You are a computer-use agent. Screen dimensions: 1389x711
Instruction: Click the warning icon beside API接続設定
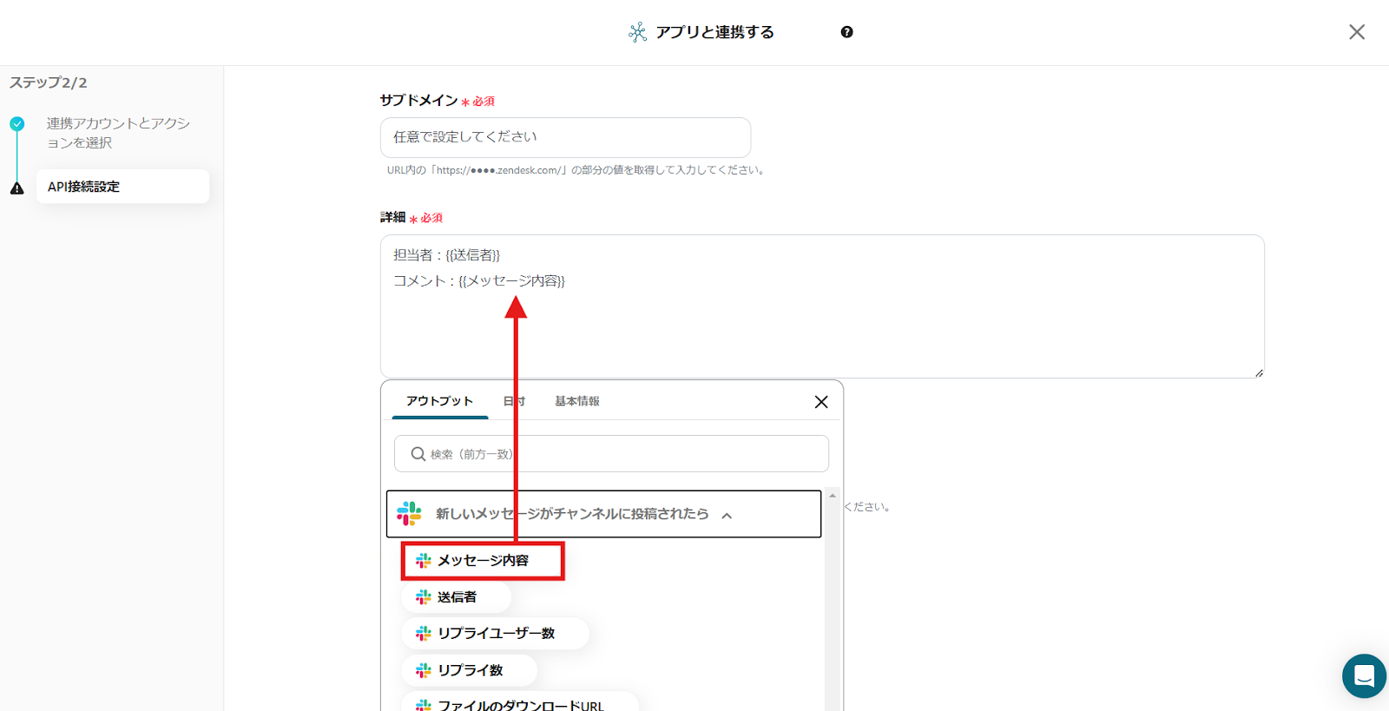[x=17, y=188]
